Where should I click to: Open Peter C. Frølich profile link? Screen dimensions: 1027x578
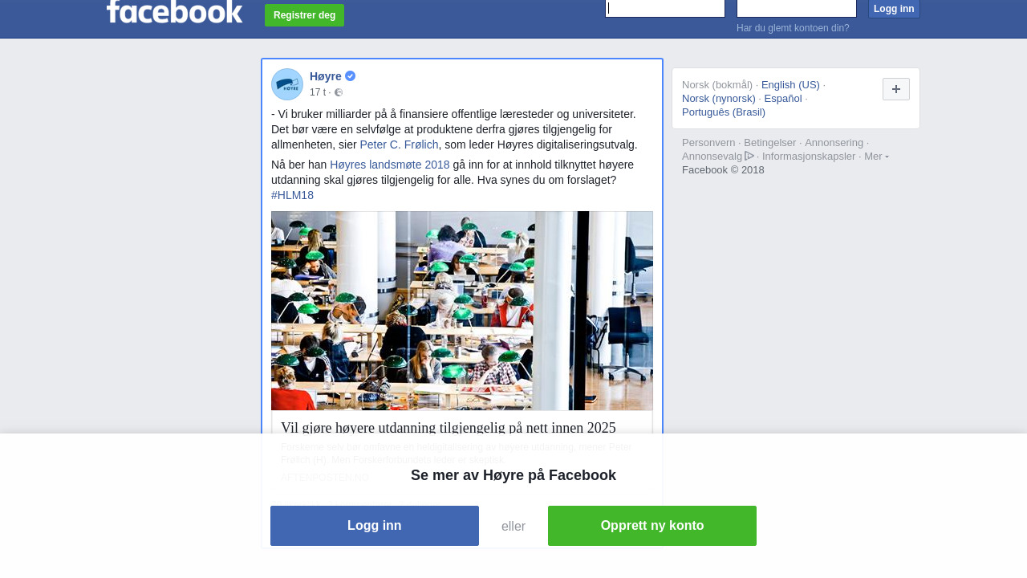(x=399, y=144)
